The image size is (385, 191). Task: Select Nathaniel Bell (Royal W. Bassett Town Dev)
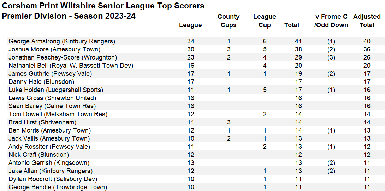point(71,66)
